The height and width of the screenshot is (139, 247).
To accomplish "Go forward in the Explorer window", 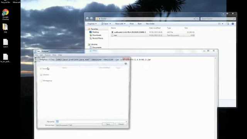I will [91, 19].
